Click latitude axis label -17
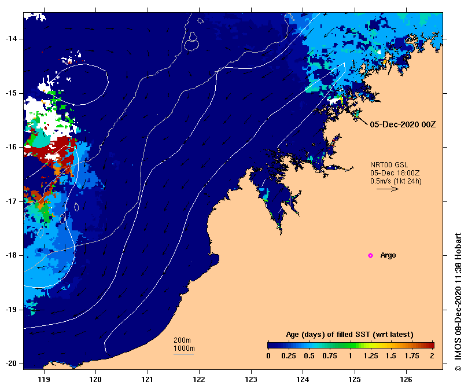 (x=11, y=201)
